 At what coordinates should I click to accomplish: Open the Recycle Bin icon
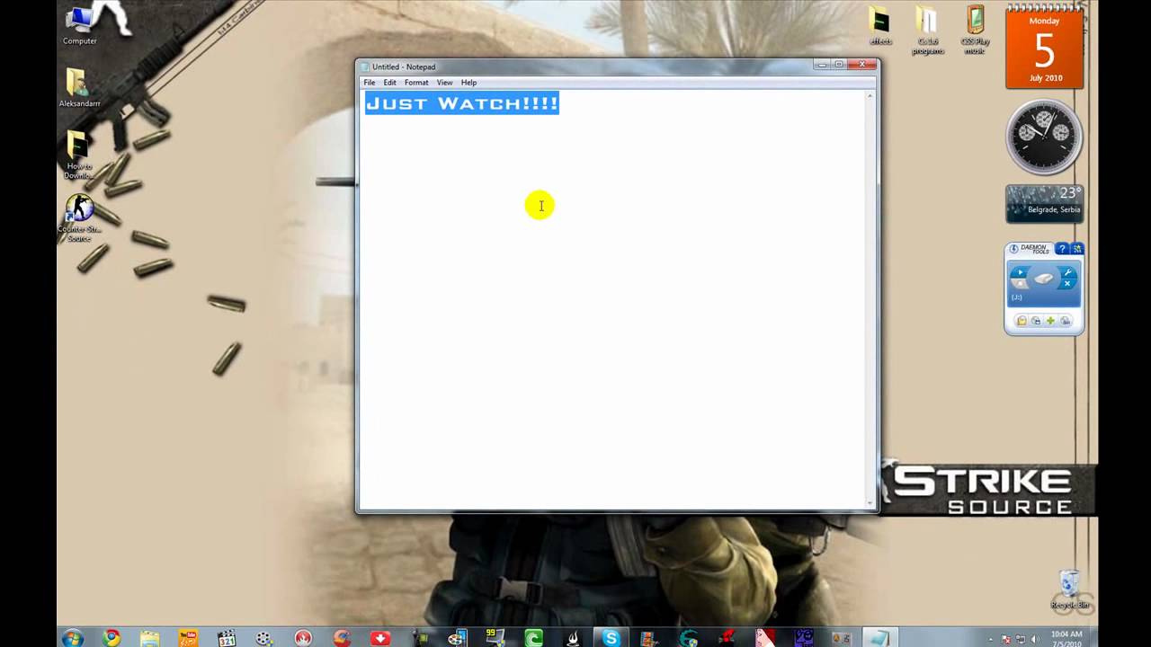(x=1070, y=589)
